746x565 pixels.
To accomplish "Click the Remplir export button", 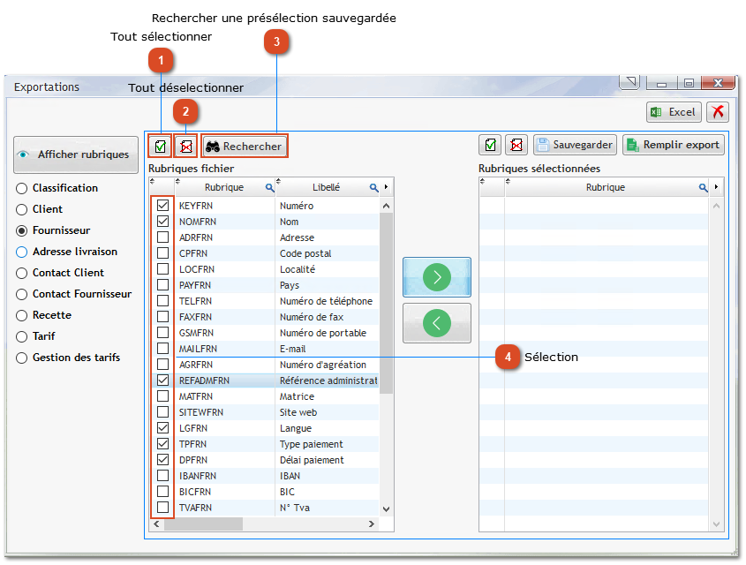I will pos(673,145).
